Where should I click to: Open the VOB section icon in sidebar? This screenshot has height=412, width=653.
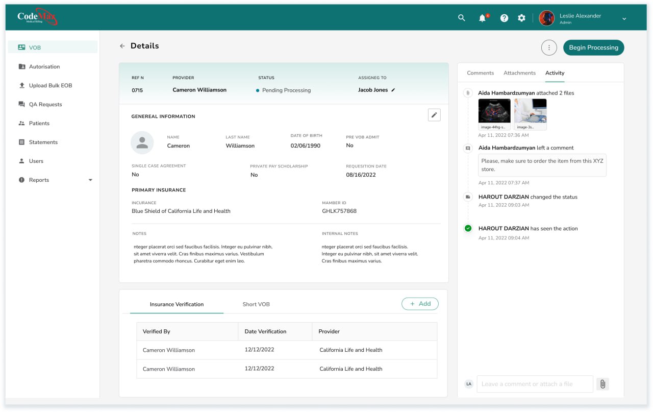click(21, 47)
